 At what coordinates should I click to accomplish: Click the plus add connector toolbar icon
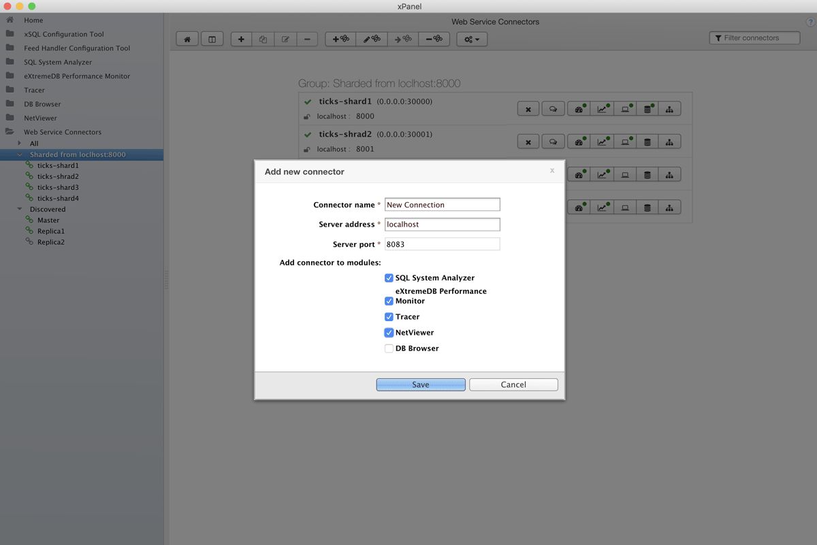click(x=241, y=39)
